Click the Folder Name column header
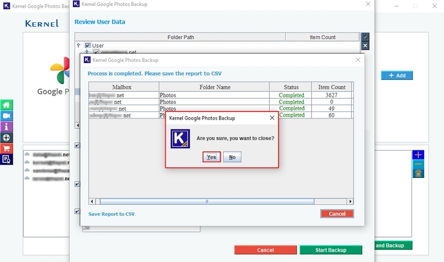Image resolution: width=444 pixels, height=262 pixels. point(214,87)
